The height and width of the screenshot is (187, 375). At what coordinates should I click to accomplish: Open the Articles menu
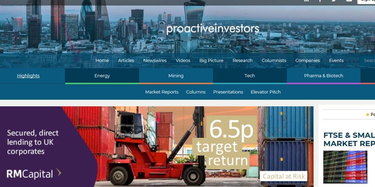click(x=126, y=61)
